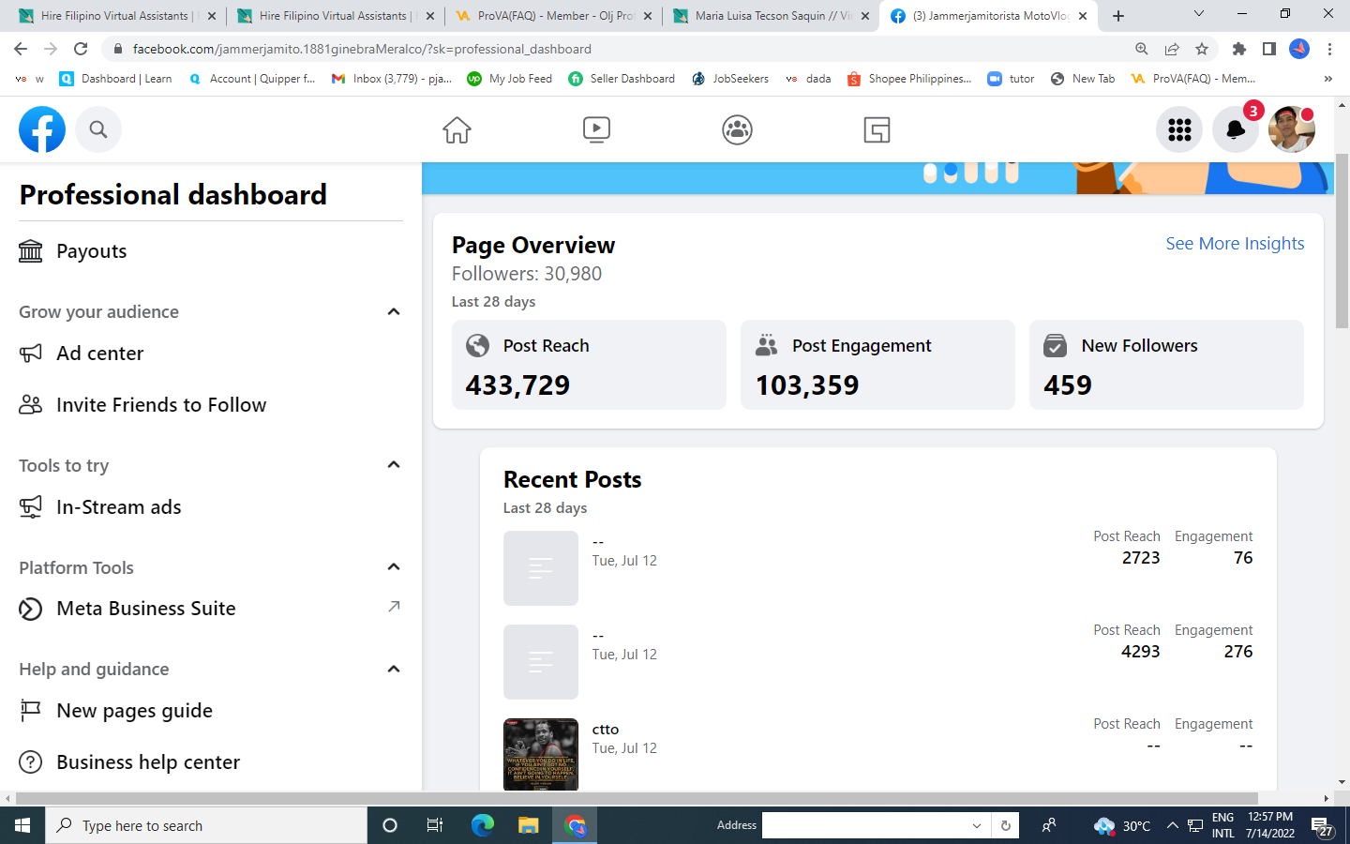Click the Invite Friends people icon
Screen dimensions: 1350x844
click(x=31, y=405)
